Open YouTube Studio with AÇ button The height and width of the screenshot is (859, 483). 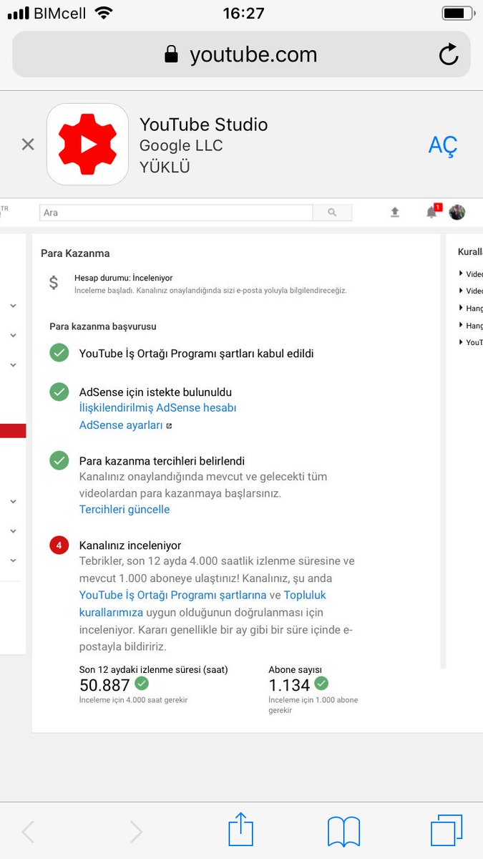[442, 145]
